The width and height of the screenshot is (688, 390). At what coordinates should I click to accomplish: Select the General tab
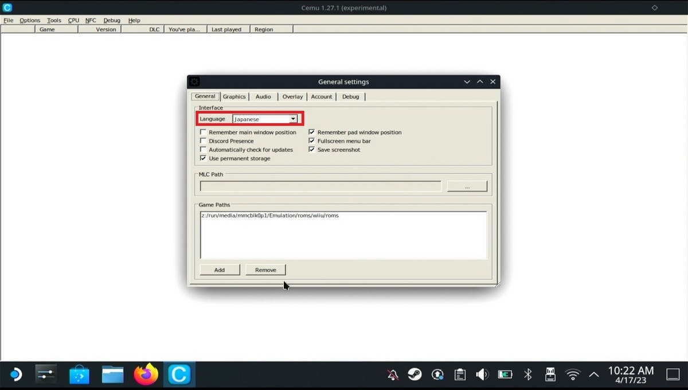[x=205, y=96]
